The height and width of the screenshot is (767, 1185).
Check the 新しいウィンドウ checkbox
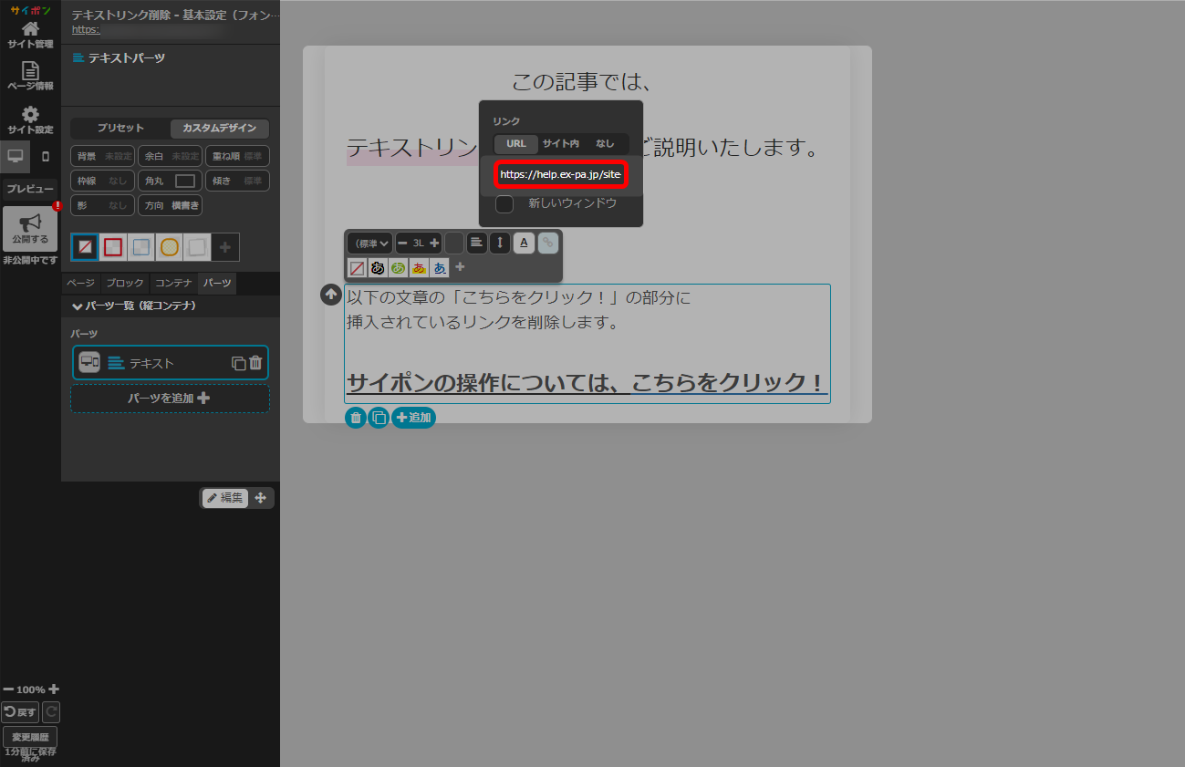pyautogui.click(x=504, y=203)
